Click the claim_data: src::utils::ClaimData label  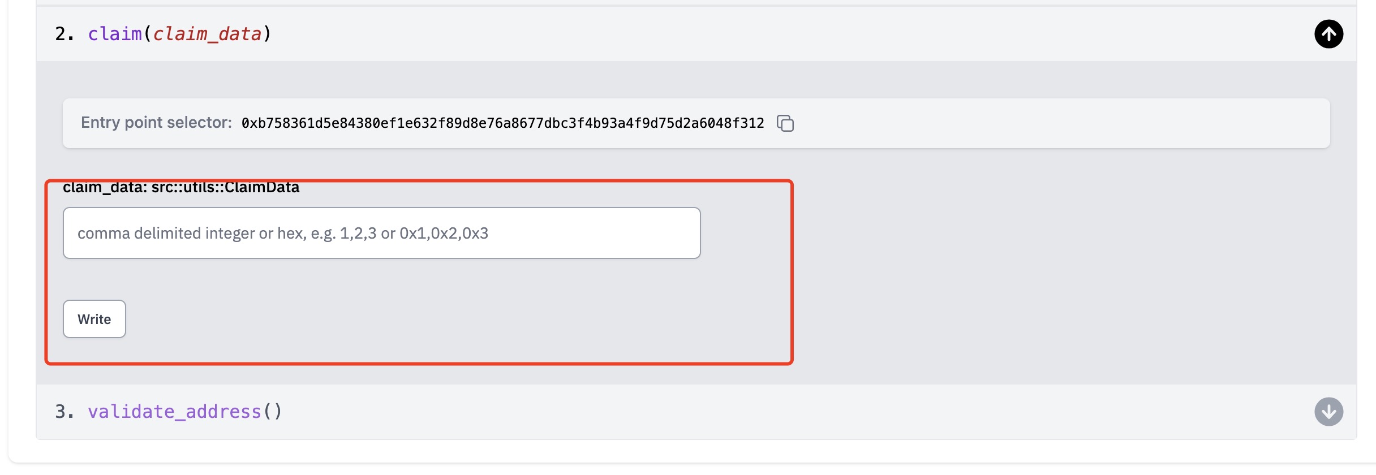pyautogui.click(x=181, y=187)
